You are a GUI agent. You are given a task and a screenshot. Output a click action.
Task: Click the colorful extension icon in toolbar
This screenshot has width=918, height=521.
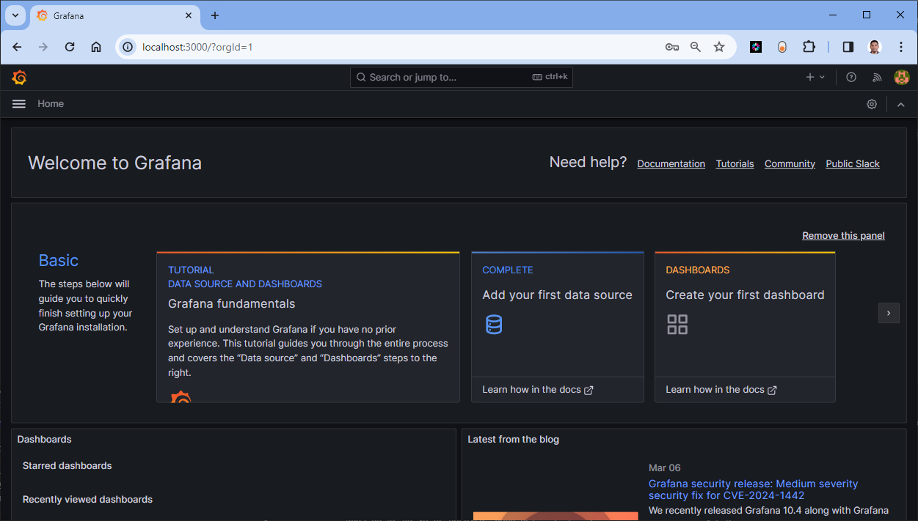click(x=756, y=47)
